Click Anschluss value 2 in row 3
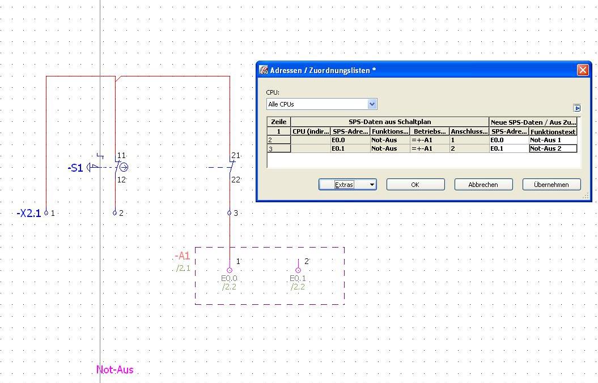598x383 pixels. click(x=469, y=148)
